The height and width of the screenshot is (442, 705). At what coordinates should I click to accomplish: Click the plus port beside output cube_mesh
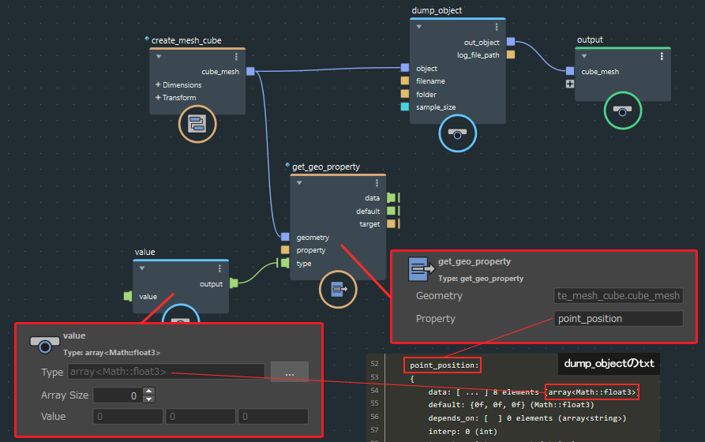[x=569, y=84]
